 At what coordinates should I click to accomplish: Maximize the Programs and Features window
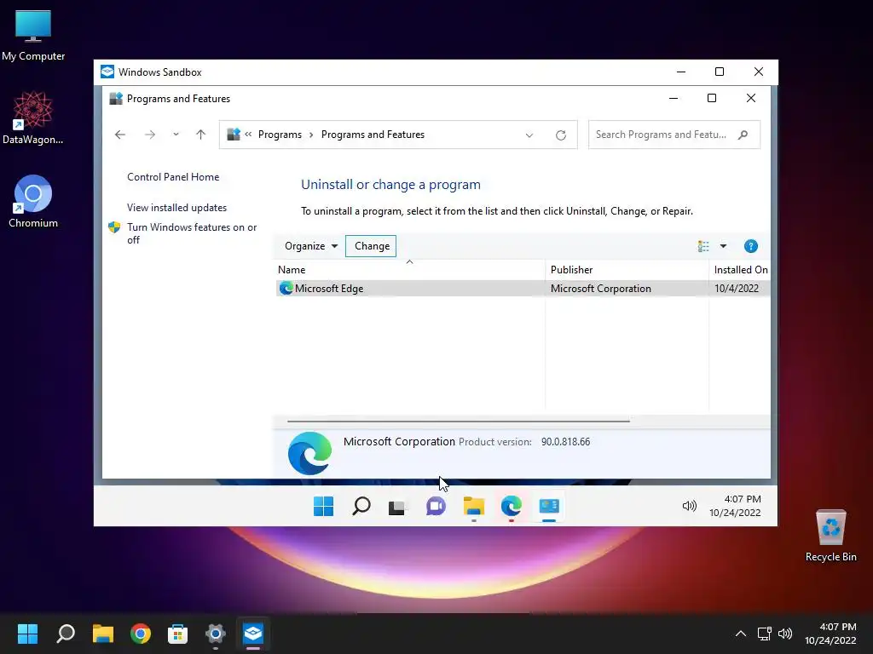(x=712, y=99)
